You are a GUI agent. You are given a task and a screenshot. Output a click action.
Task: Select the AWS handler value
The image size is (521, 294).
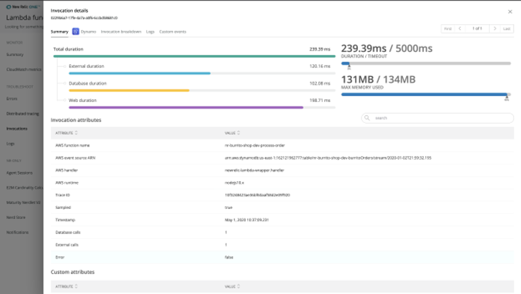click(255, 171)
